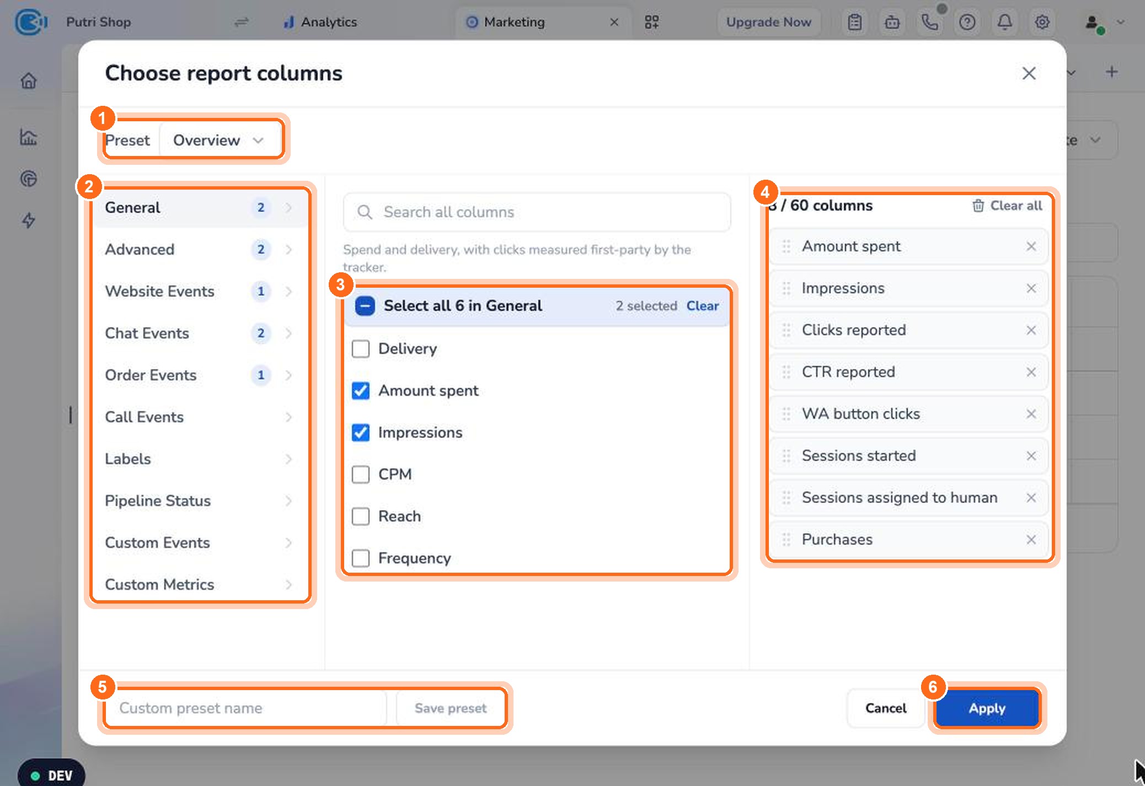
Task: Open the Website Events category
Action: pos(200,292)
